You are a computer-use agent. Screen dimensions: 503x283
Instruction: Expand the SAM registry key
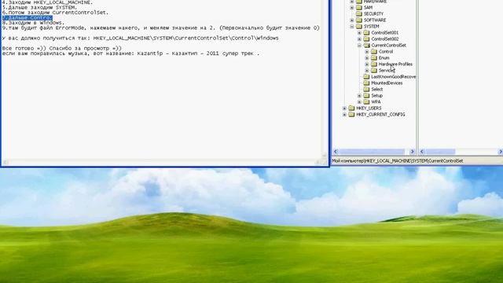352,7
